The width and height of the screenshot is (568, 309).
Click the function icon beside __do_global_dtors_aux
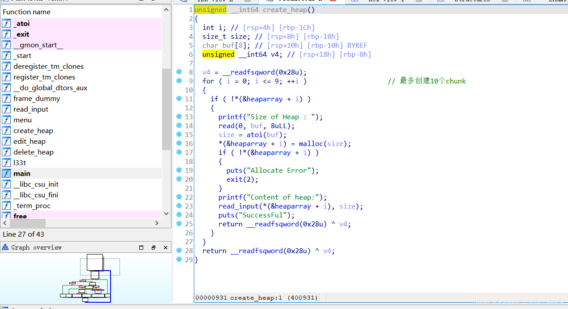6,88
